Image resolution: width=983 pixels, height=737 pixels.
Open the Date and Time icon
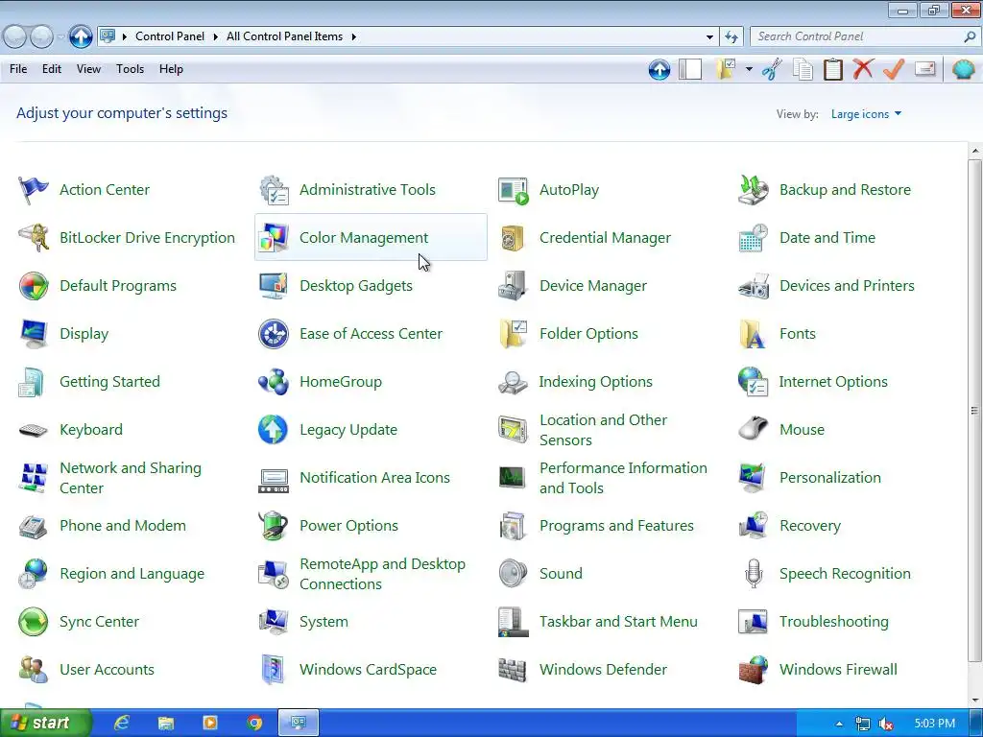[x=753, y=238]
